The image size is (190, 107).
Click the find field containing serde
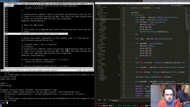tap(131, 100)
